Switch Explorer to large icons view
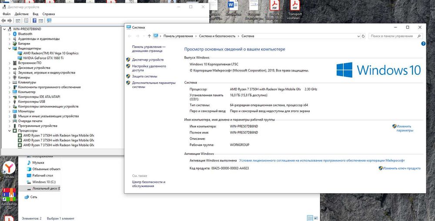 [x=316, y=218]
